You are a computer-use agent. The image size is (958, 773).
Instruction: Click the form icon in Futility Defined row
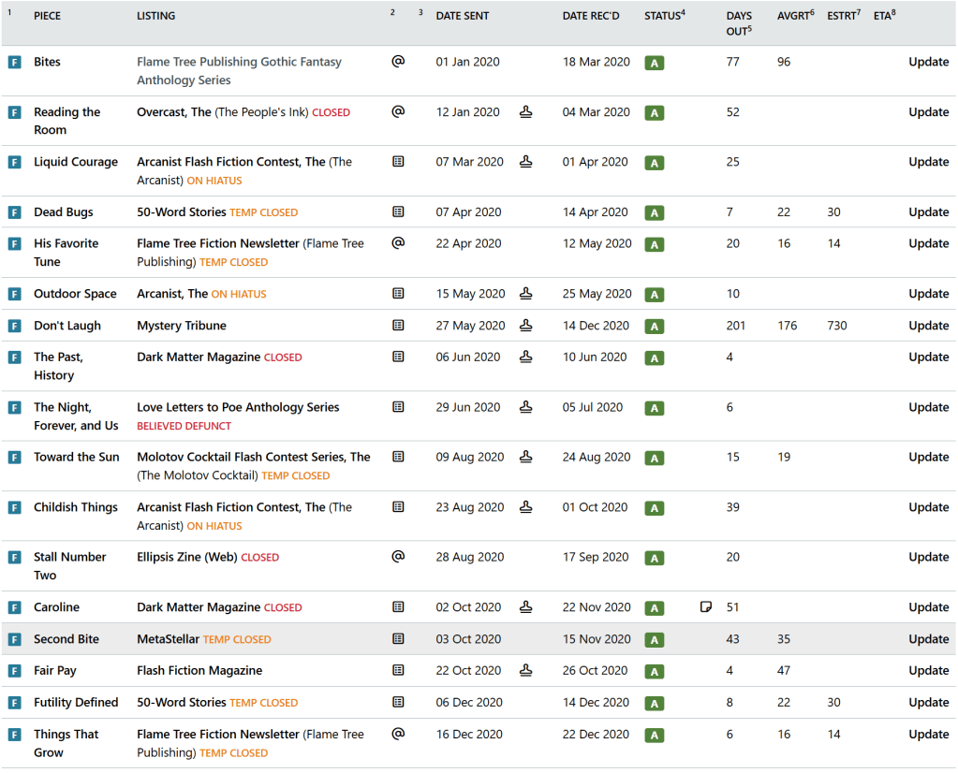(398, 702)
